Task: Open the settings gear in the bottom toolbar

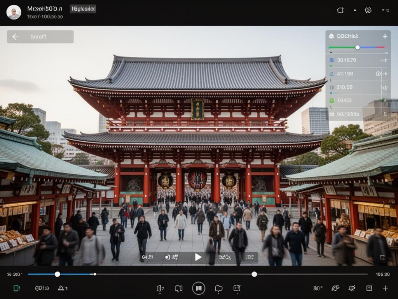Action: point(351,288)
